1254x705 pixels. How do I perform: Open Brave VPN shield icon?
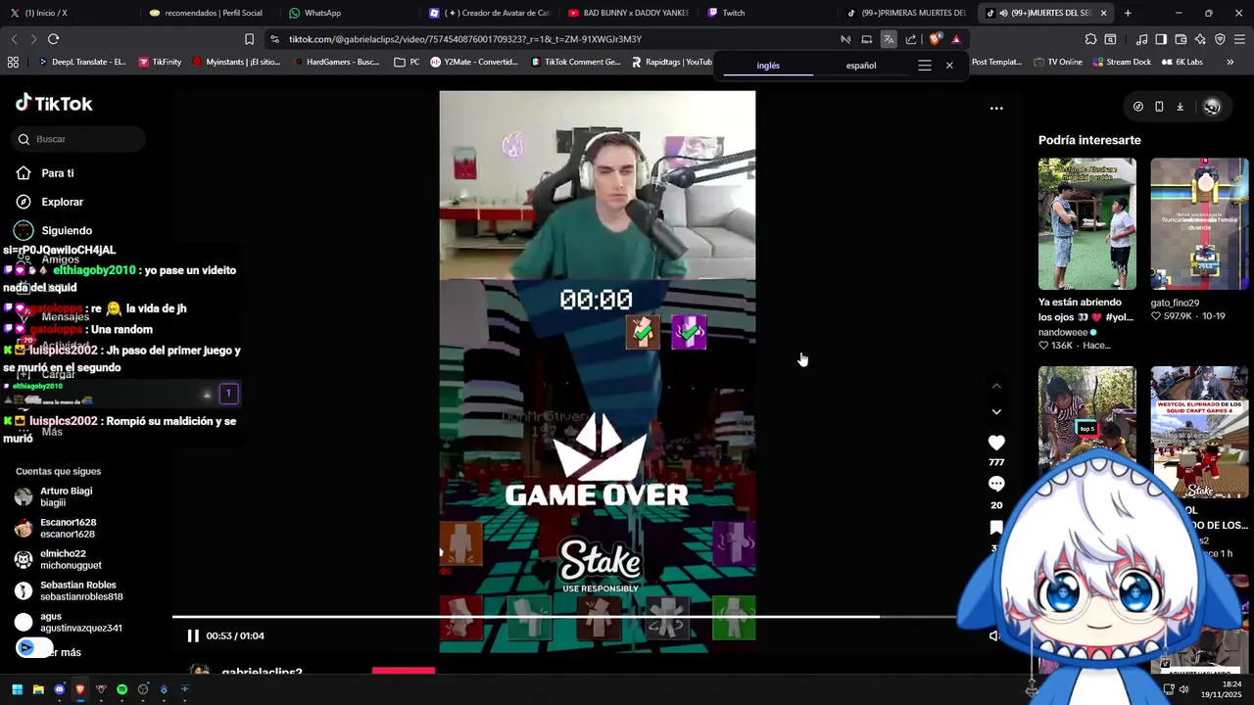click(1220, 39)
